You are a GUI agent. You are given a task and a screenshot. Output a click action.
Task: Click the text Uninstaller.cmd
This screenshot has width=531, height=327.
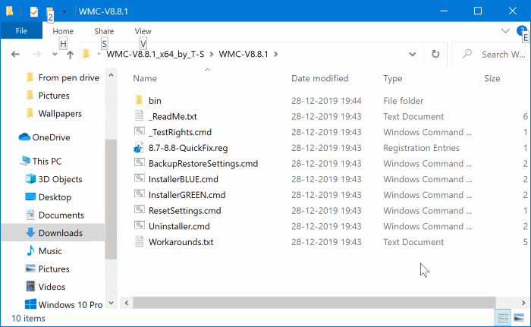179,226
